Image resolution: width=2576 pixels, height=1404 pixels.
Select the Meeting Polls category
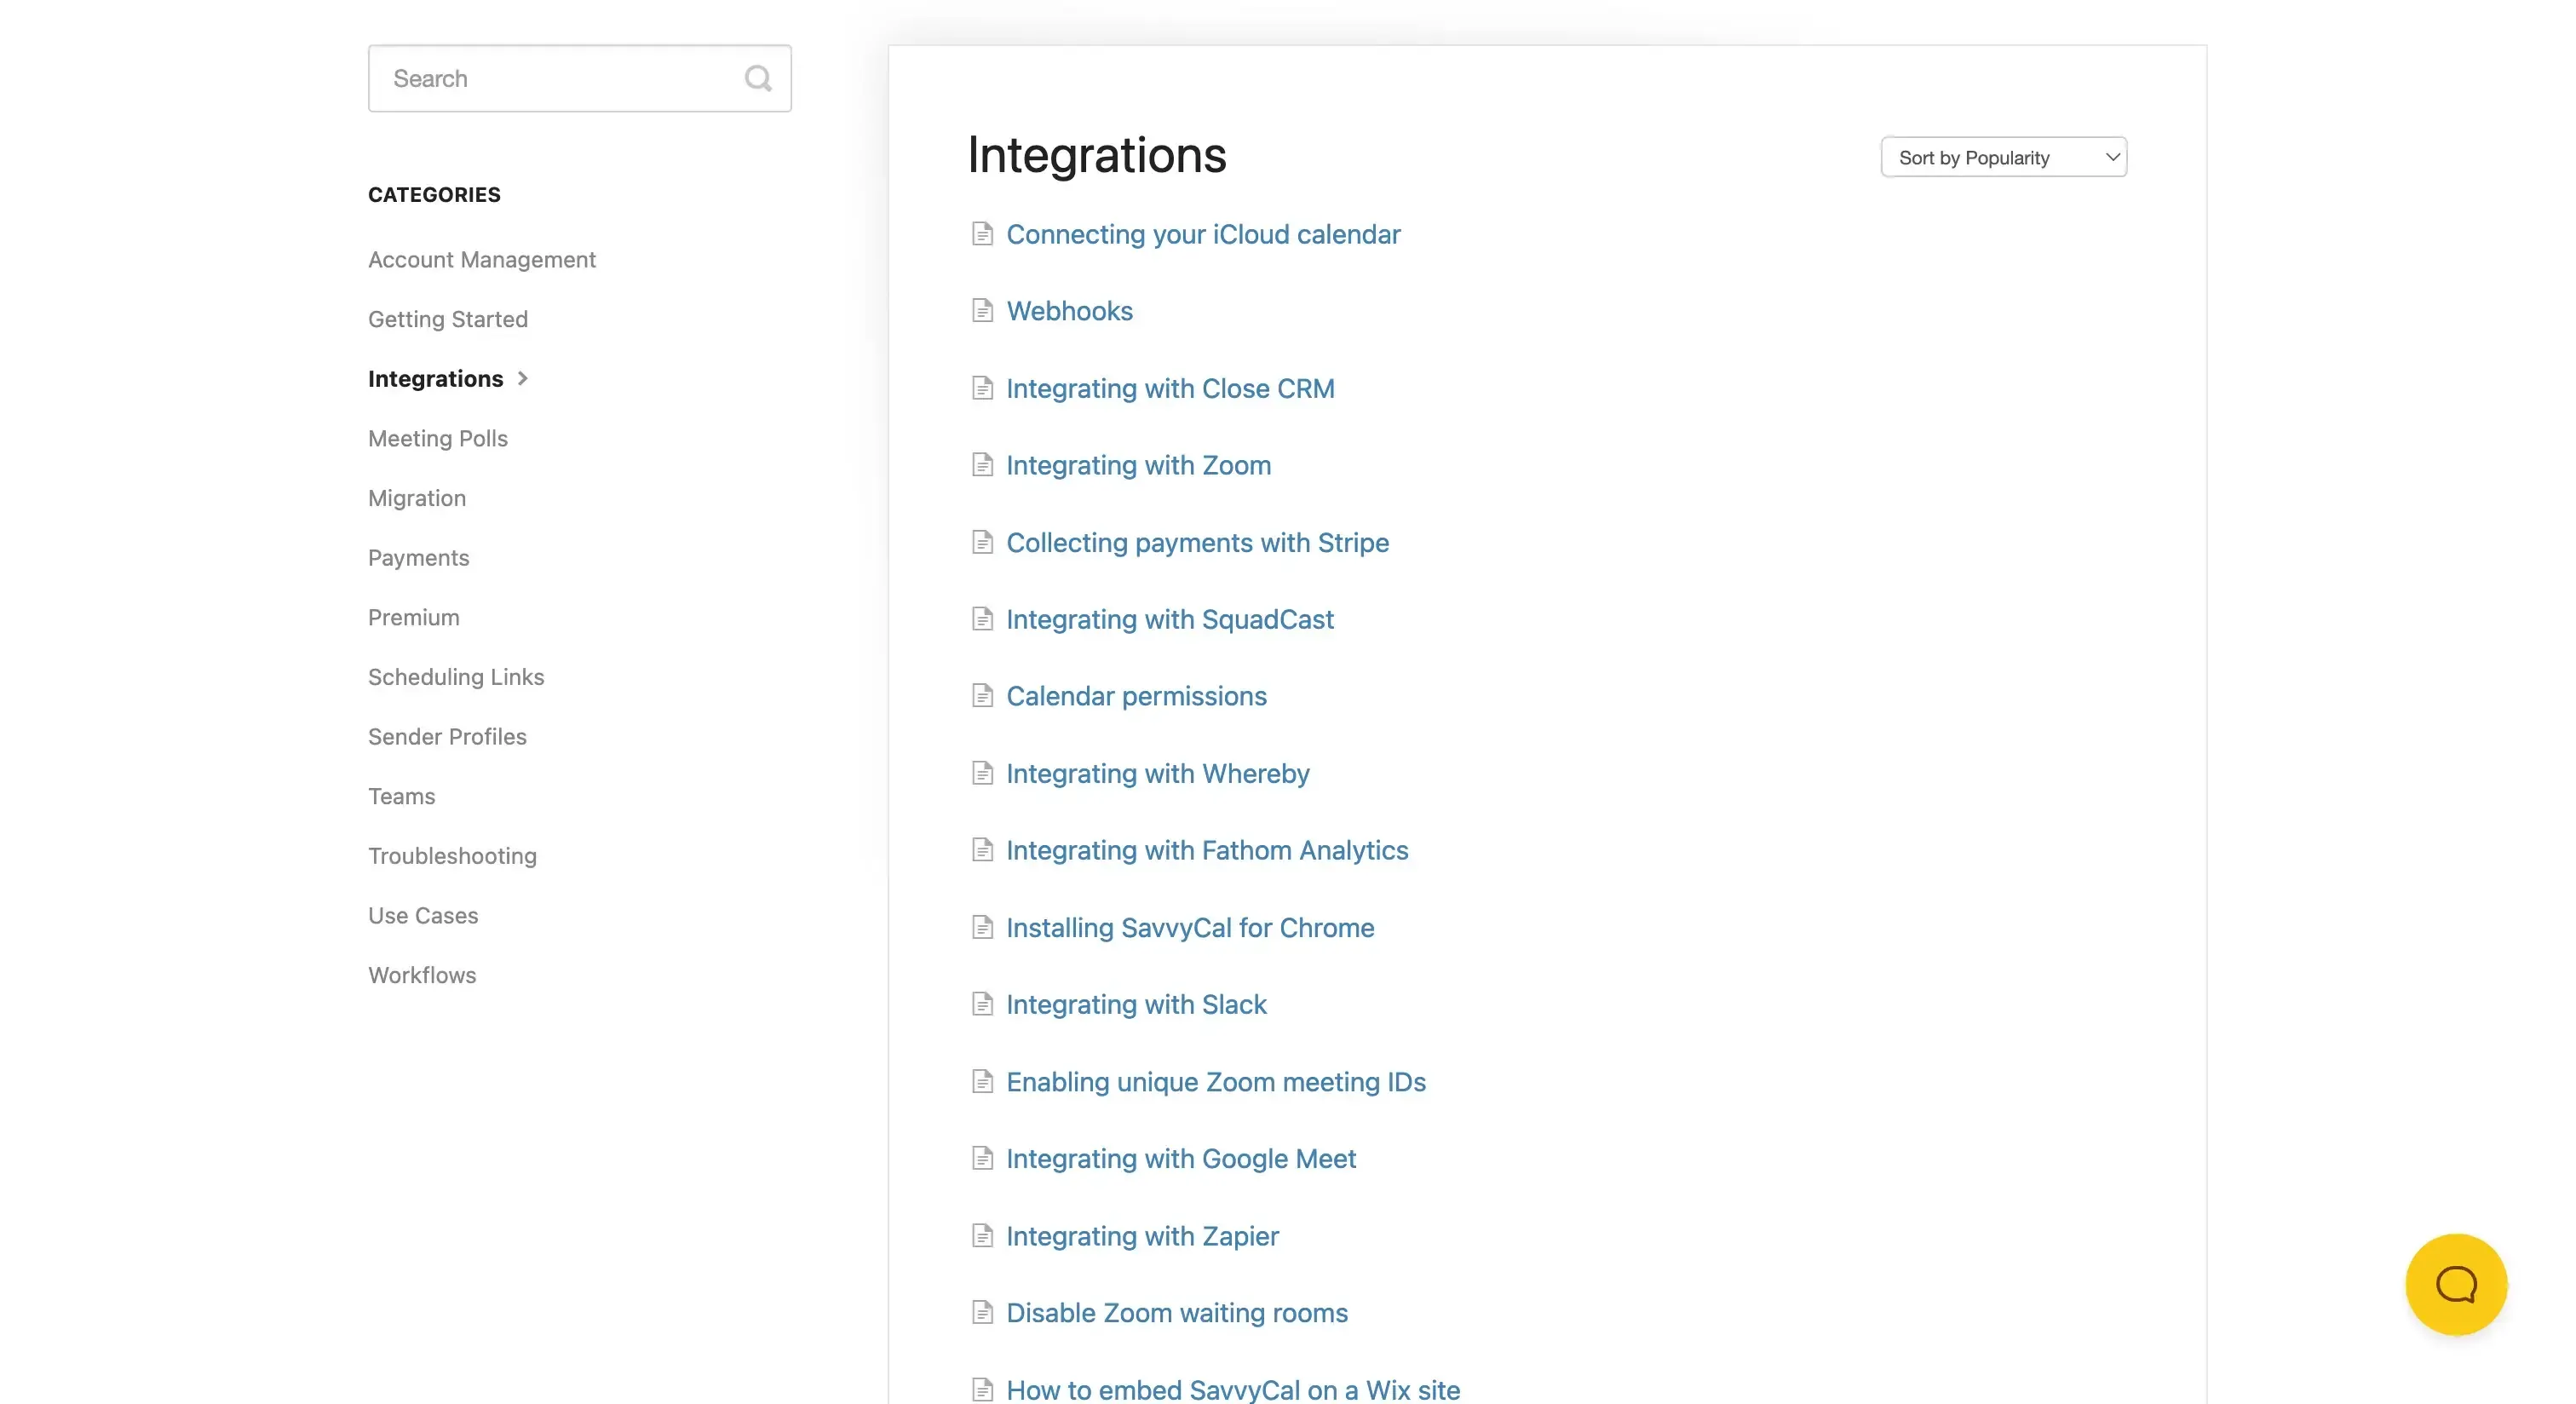click(438, 438)
